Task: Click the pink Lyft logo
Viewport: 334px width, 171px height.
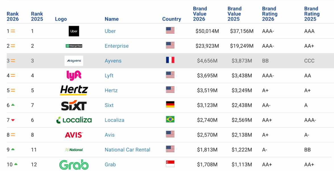Action: [x=74, y=75]
